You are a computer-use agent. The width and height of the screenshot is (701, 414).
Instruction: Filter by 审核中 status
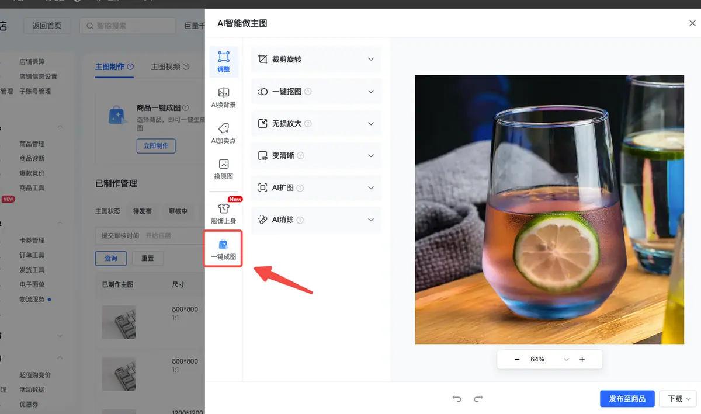tap(178, 211)
